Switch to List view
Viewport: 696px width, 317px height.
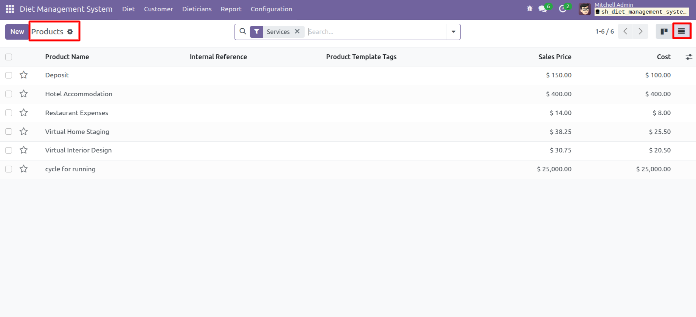click(681, 31)
